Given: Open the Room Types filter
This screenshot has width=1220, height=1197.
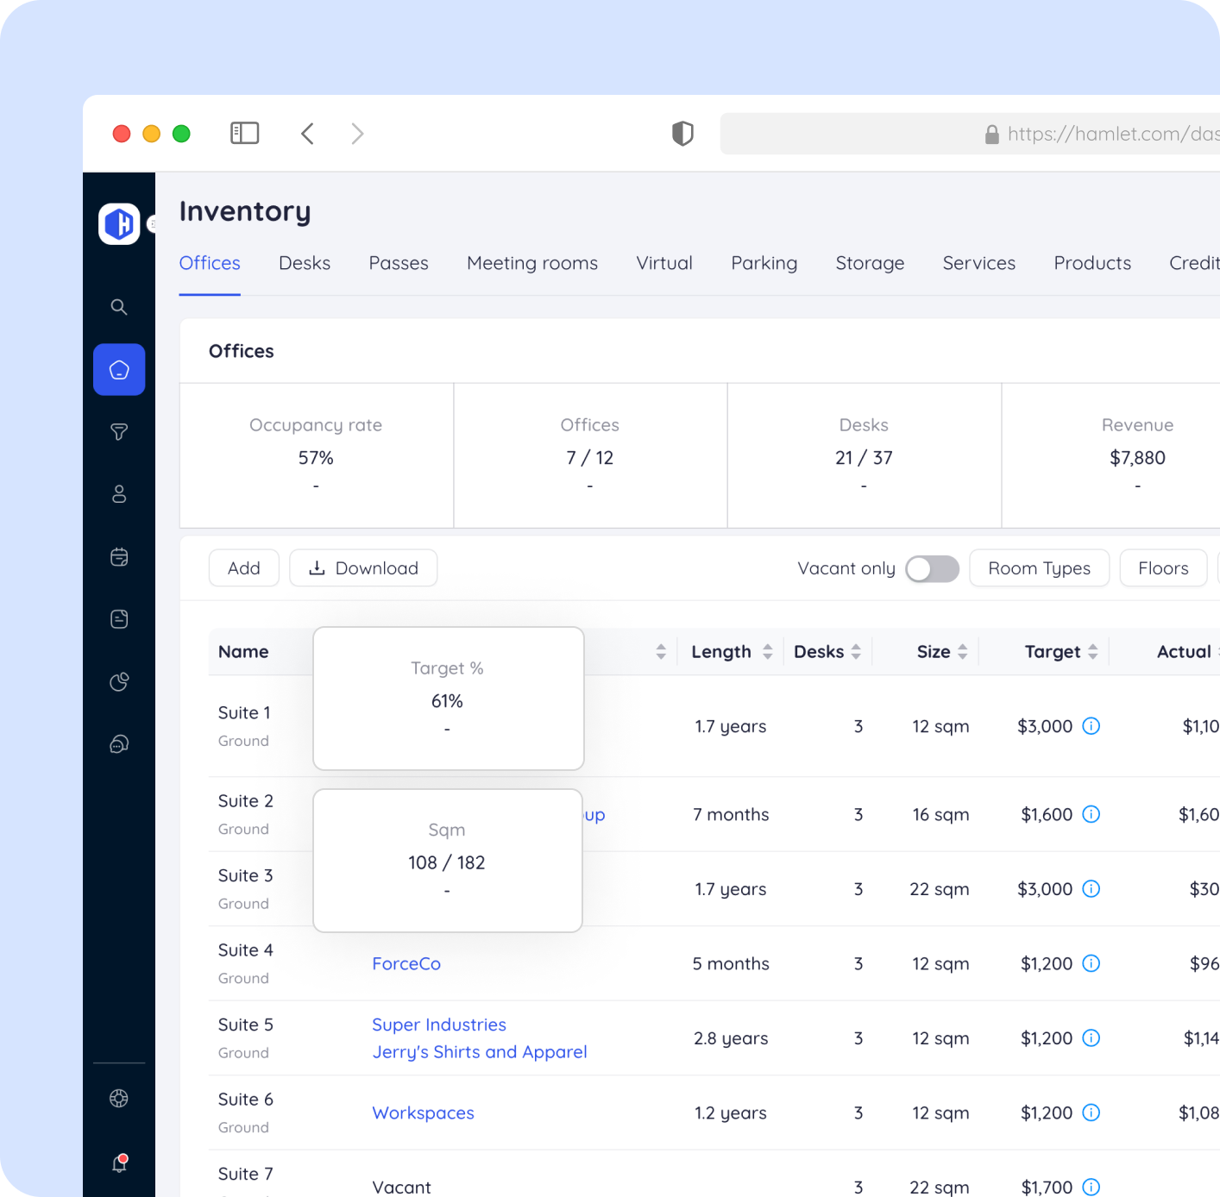Looking at the screenshot, I should click(x=1039, y=568).
